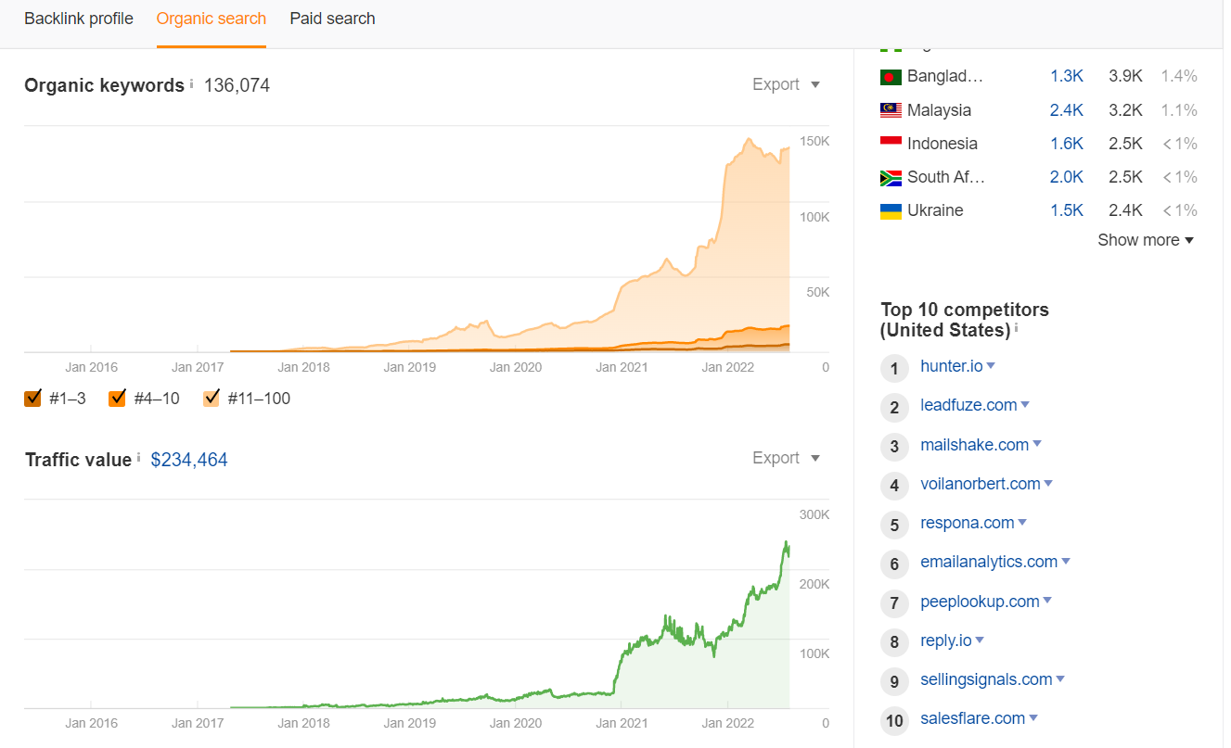Click Bangladesh 1.4% traffic share
The image size is (1231, 748).
1179,77
